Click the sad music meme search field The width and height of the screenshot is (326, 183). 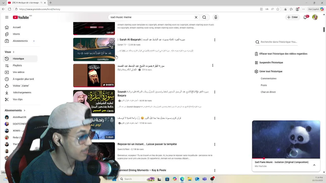tap(152, 17)
